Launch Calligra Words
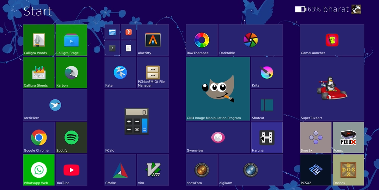 pos(39,39)
